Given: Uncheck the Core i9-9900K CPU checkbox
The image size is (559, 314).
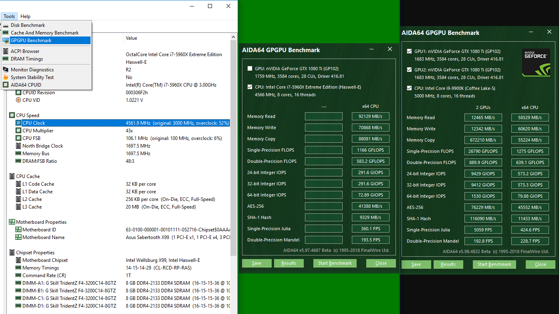Looking at the screenshot, I should coord(409,88).
